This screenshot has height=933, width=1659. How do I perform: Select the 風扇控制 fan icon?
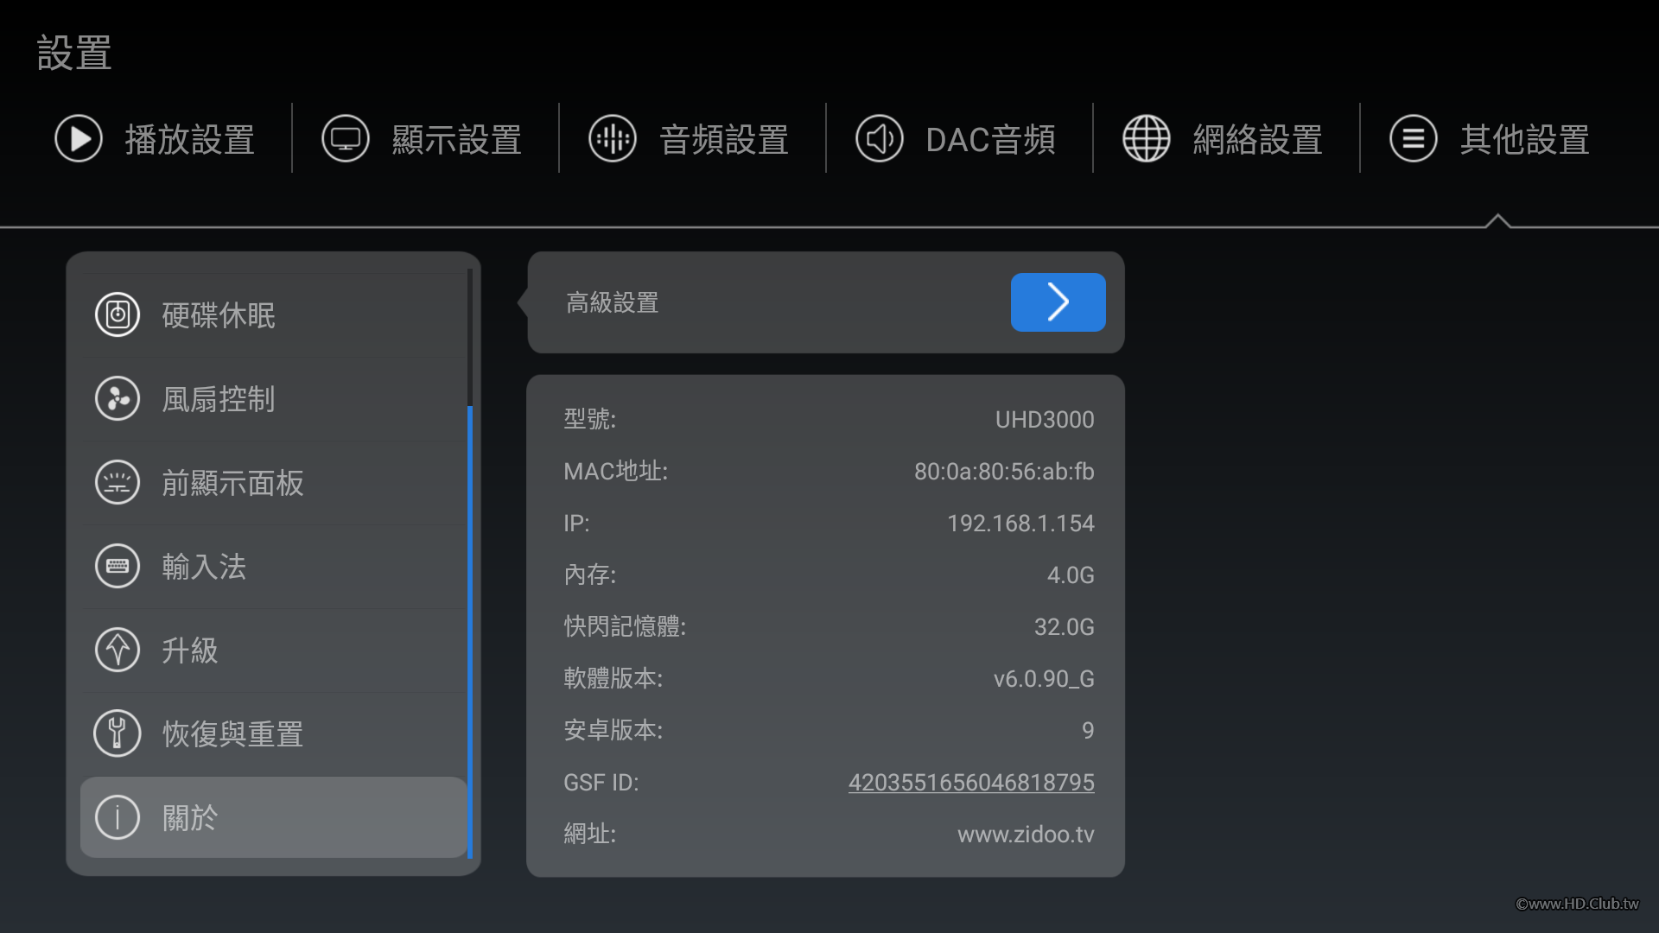point(118,399)
